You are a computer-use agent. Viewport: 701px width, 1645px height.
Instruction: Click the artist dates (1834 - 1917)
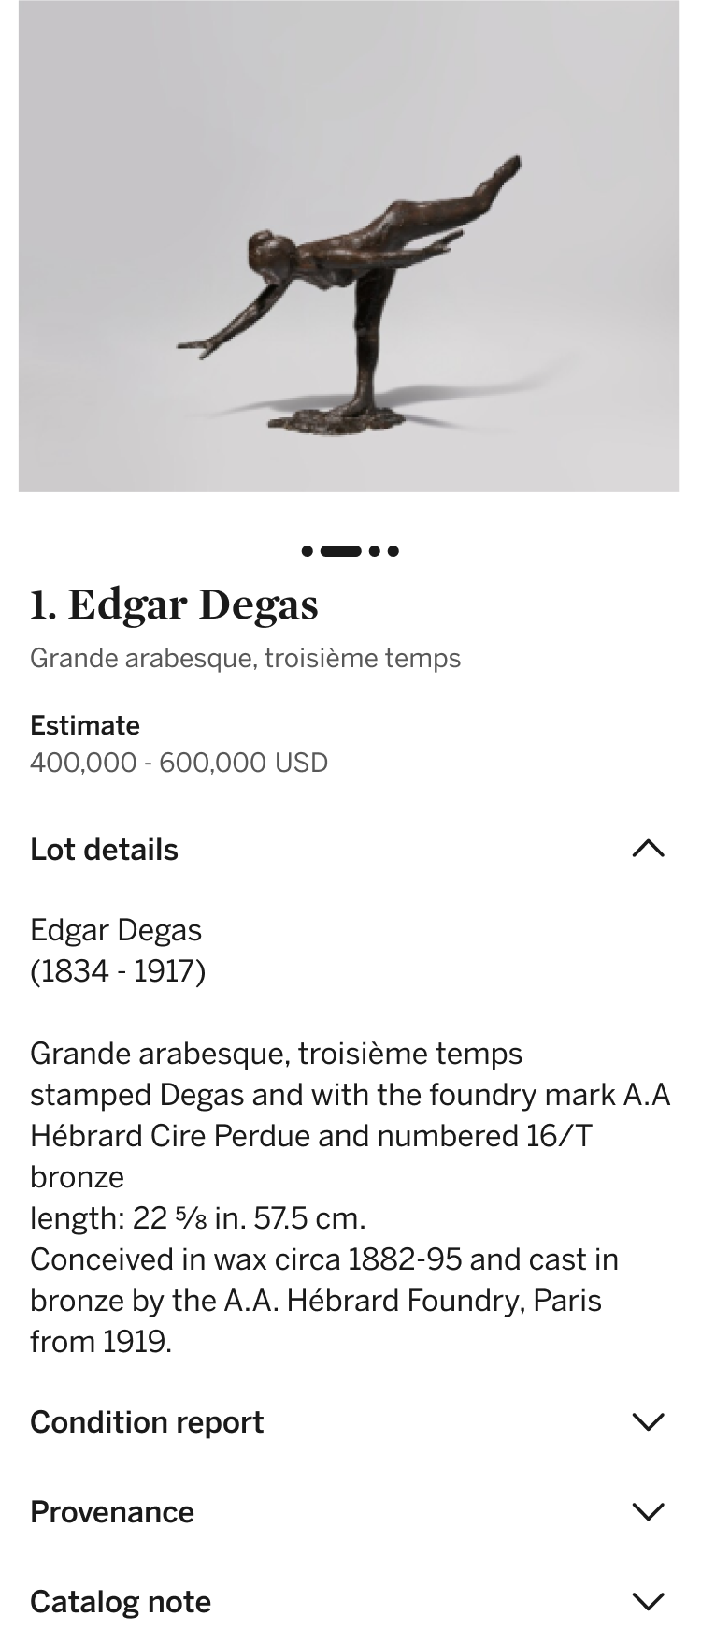[x=118, y=971]
